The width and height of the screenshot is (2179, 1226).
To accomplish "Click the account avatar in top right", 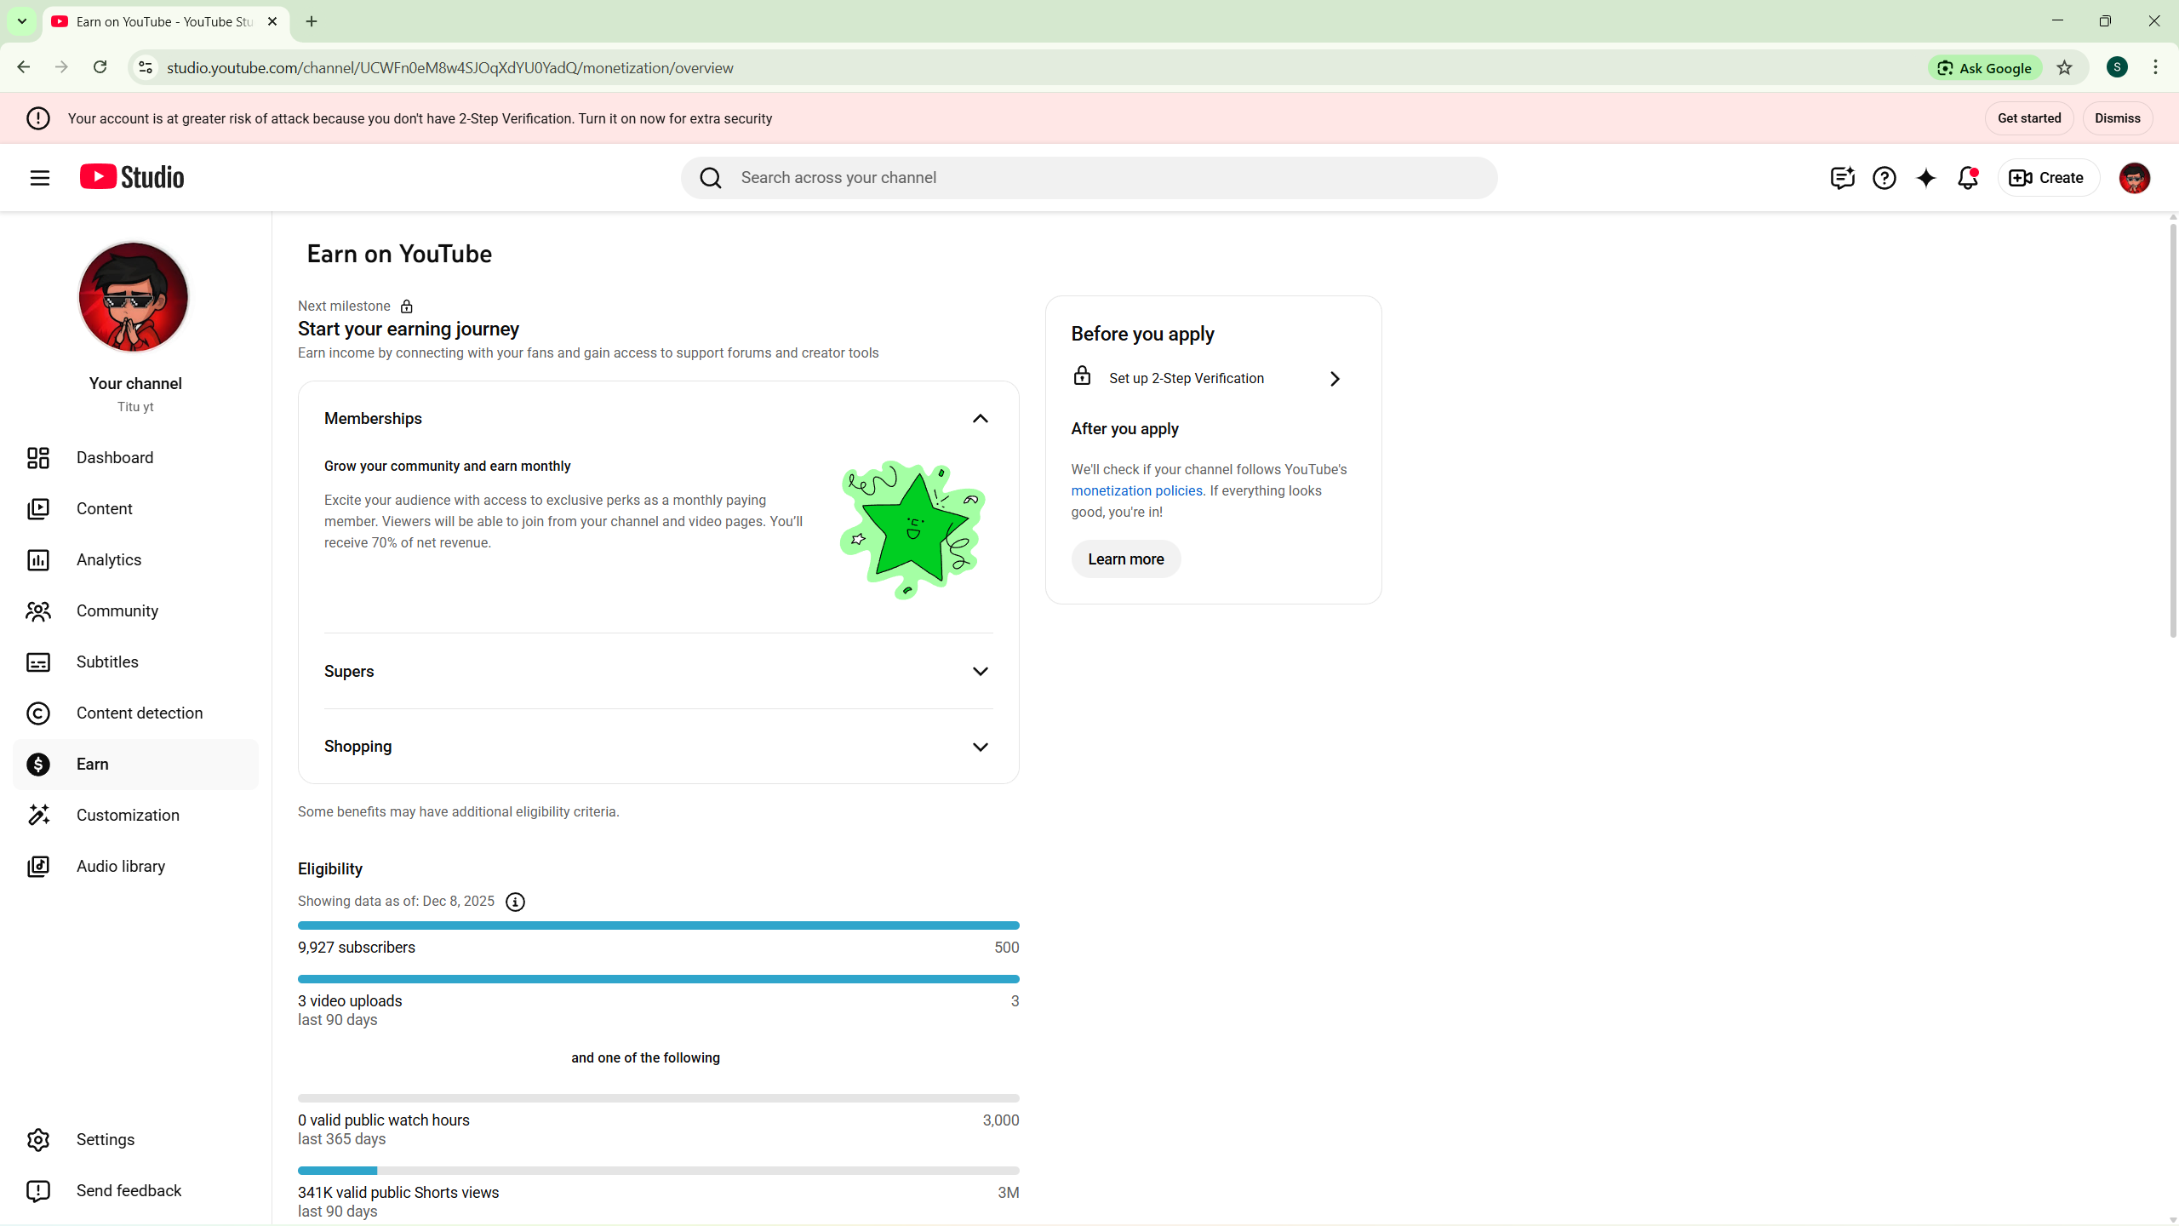I will click(x=2134, y=178).
